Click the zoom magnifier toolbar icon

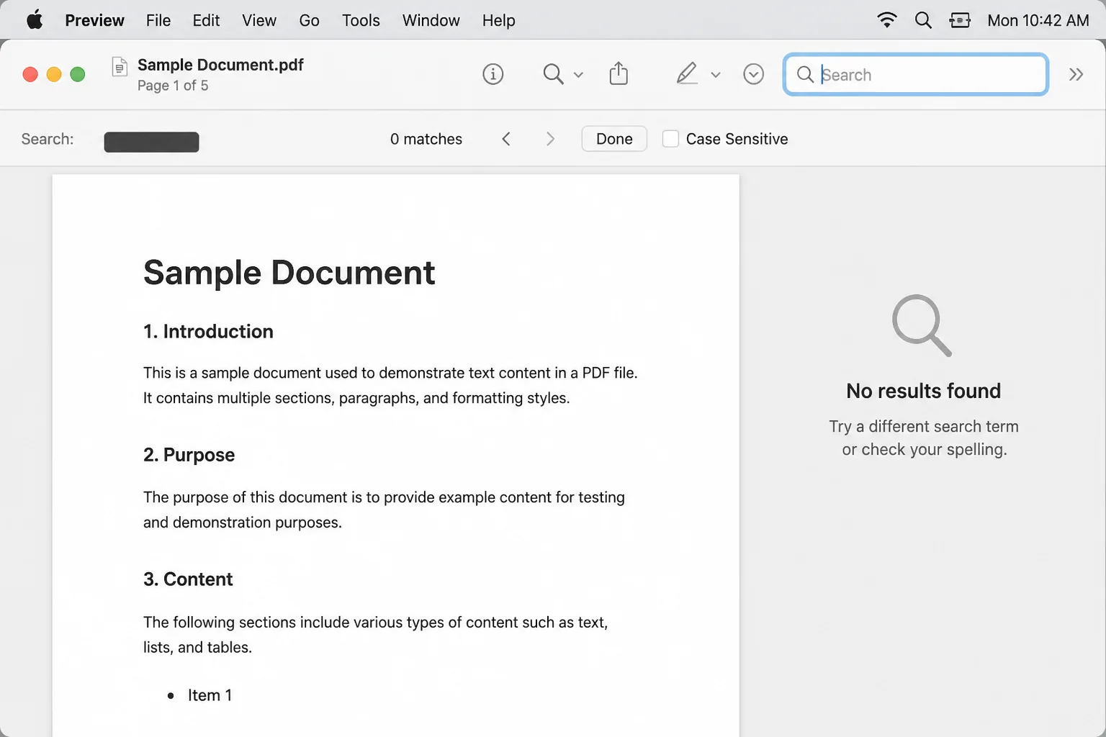pyautogui.click(x=553, y=73)
